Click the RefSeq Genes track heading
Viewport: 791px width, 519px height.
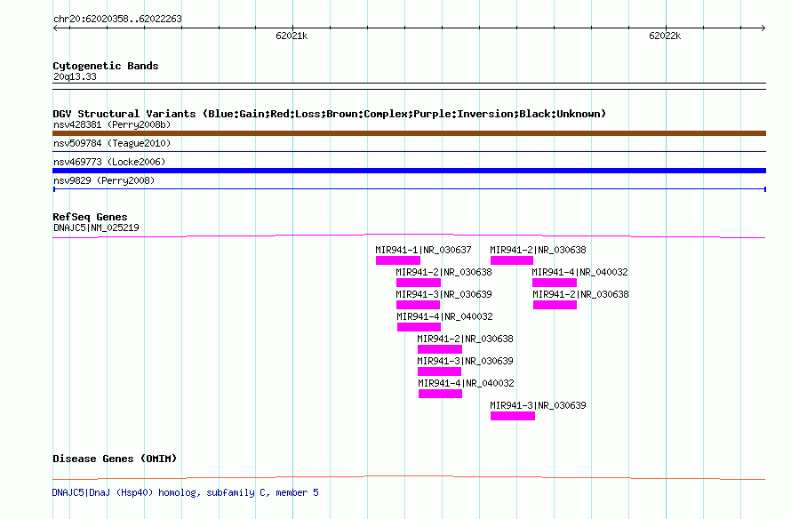point(90,217)
